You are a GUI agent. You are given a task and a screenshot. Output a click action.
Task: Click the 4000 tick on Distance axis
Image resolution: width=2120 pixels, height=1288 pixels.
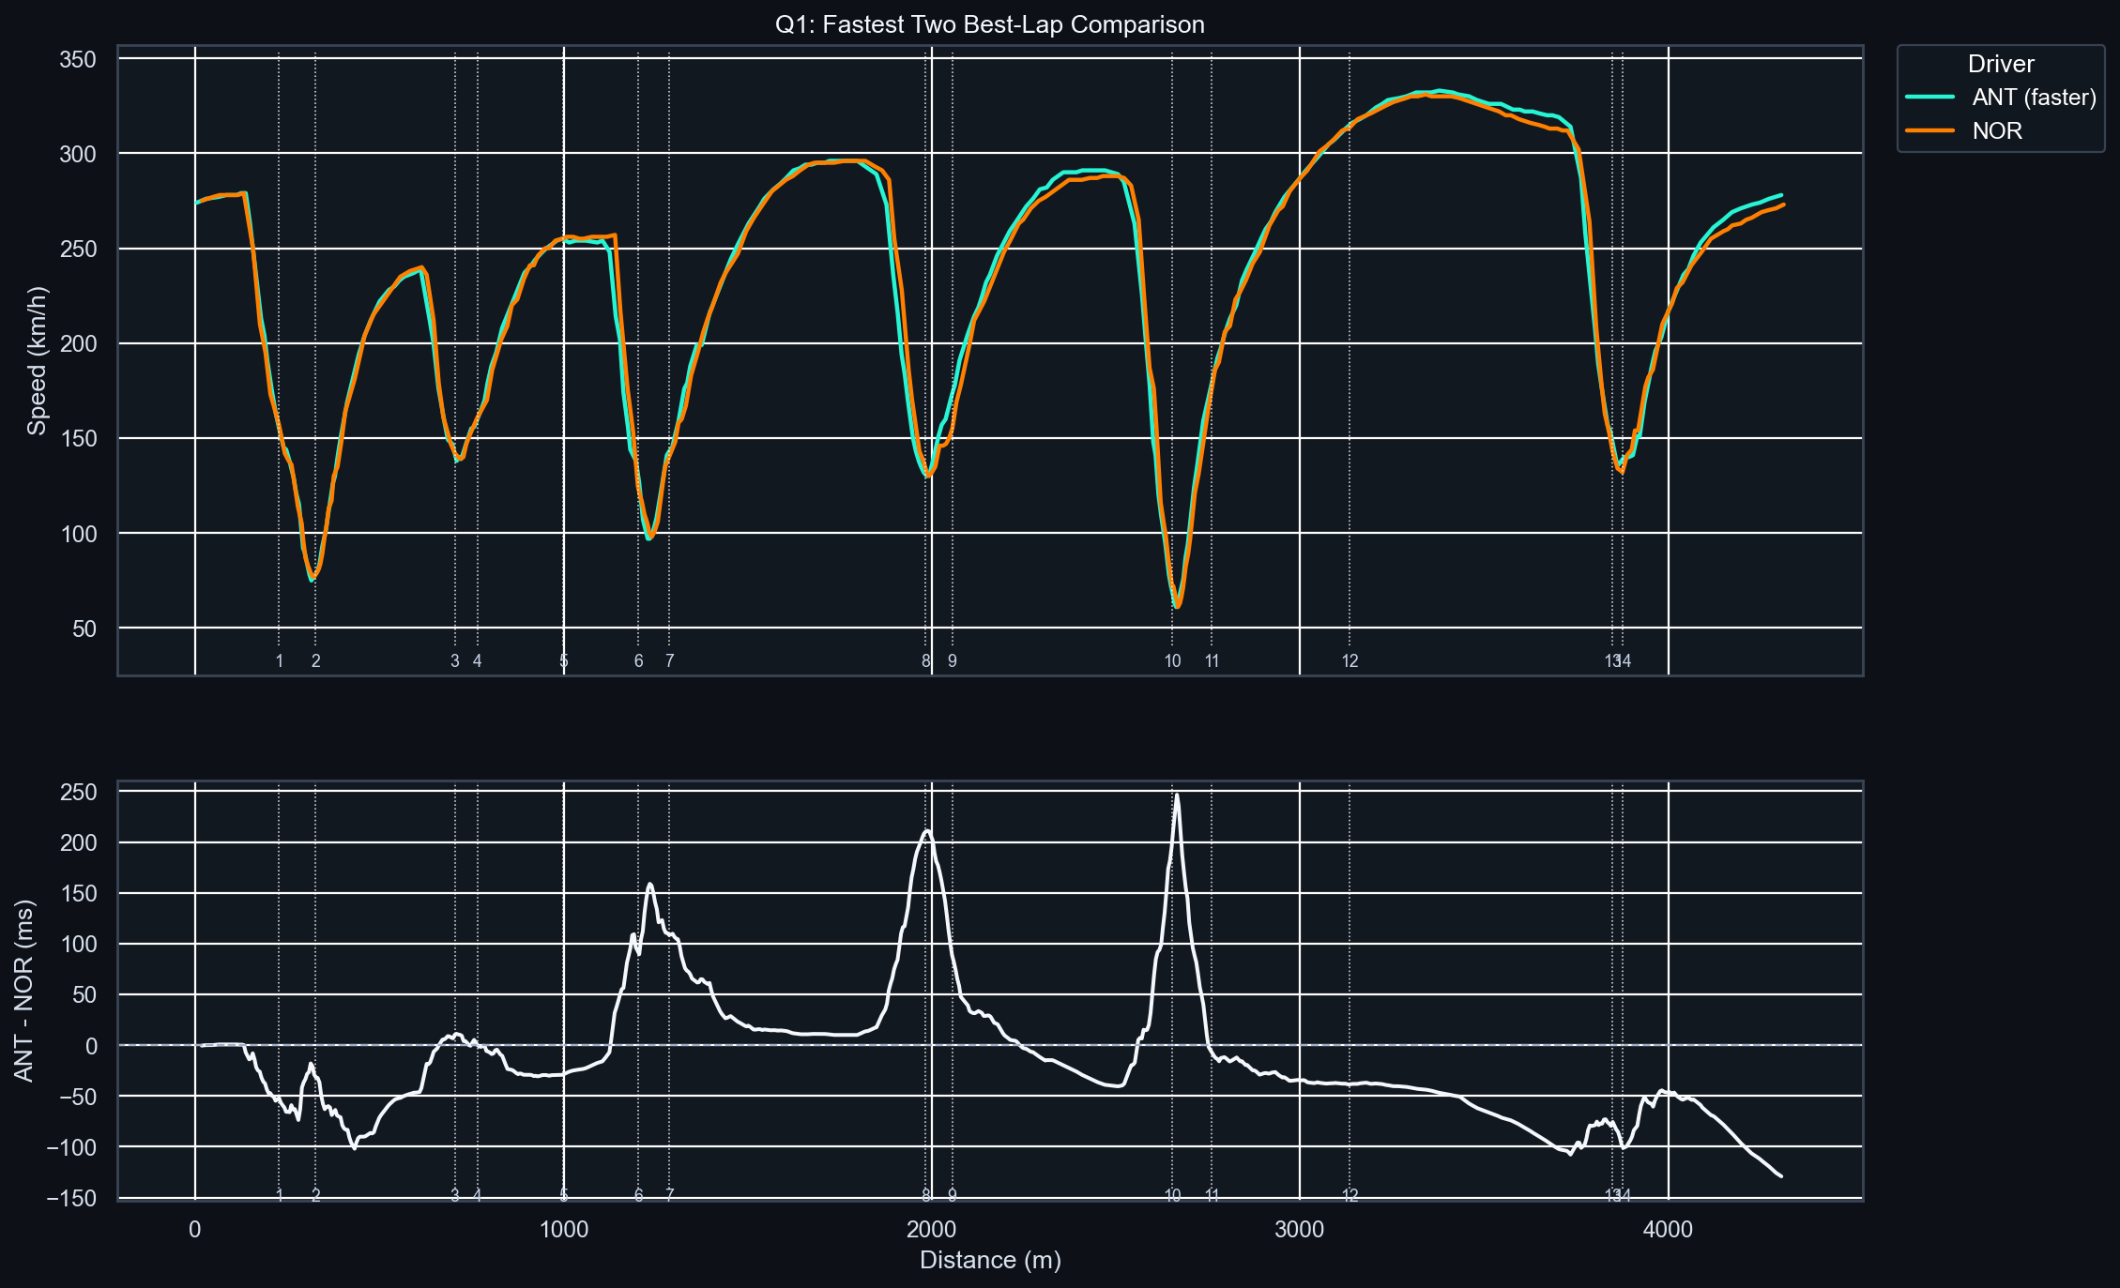coord(1669,1229)
